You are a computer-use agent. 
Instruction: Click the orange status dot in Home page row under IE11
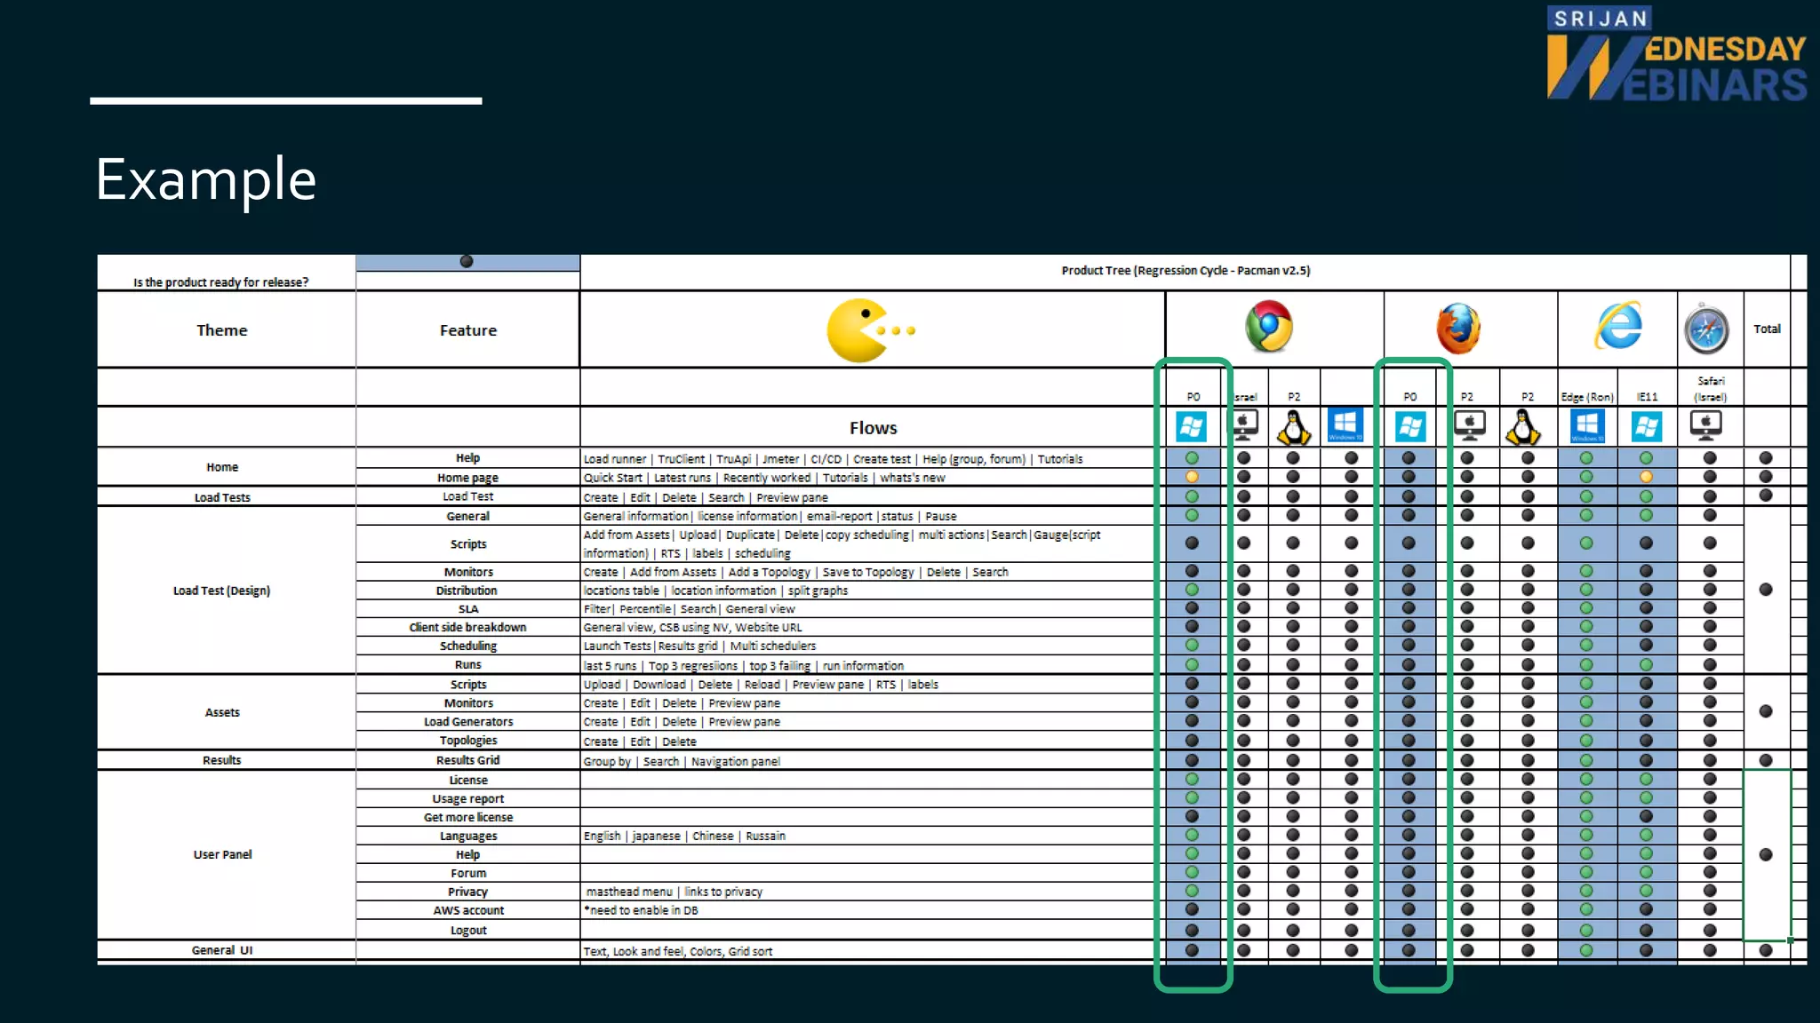1646,477
